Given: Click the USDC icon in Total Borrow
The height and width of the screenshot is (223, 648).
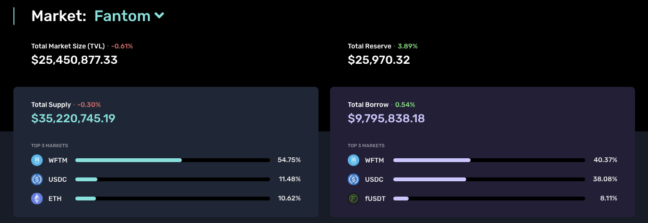Looking at the screenshot, I should [x=353, y=179].
